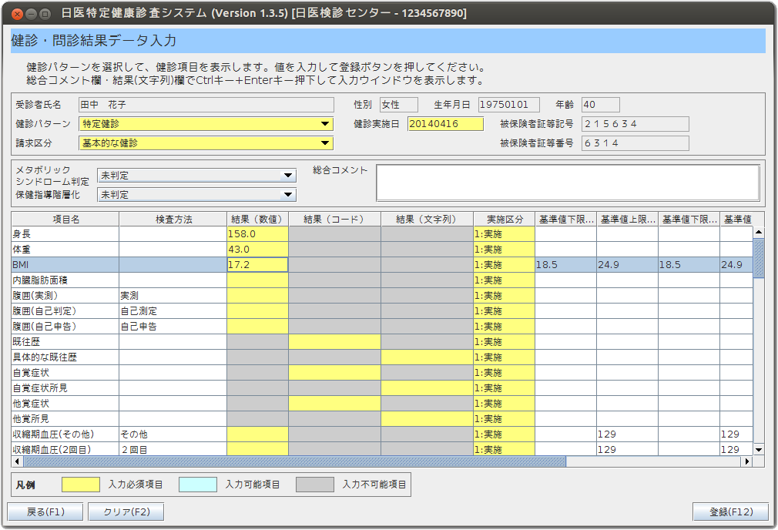Click the 戻る(F1) button

click(45, 512)
